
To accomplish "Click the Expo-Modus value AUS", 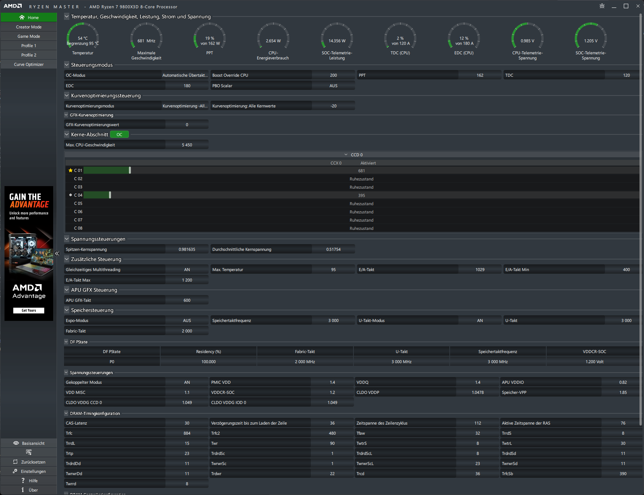I will 187,321.
